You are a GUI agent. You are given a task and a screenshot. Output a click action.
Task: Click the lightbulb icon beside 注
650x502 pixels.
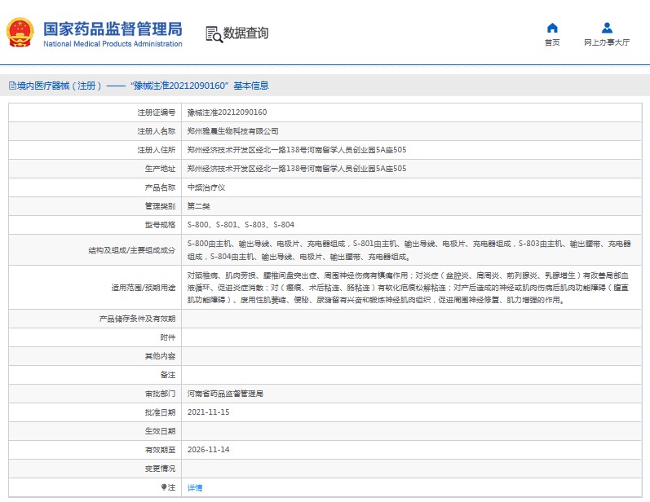click(x=164, y=487)
